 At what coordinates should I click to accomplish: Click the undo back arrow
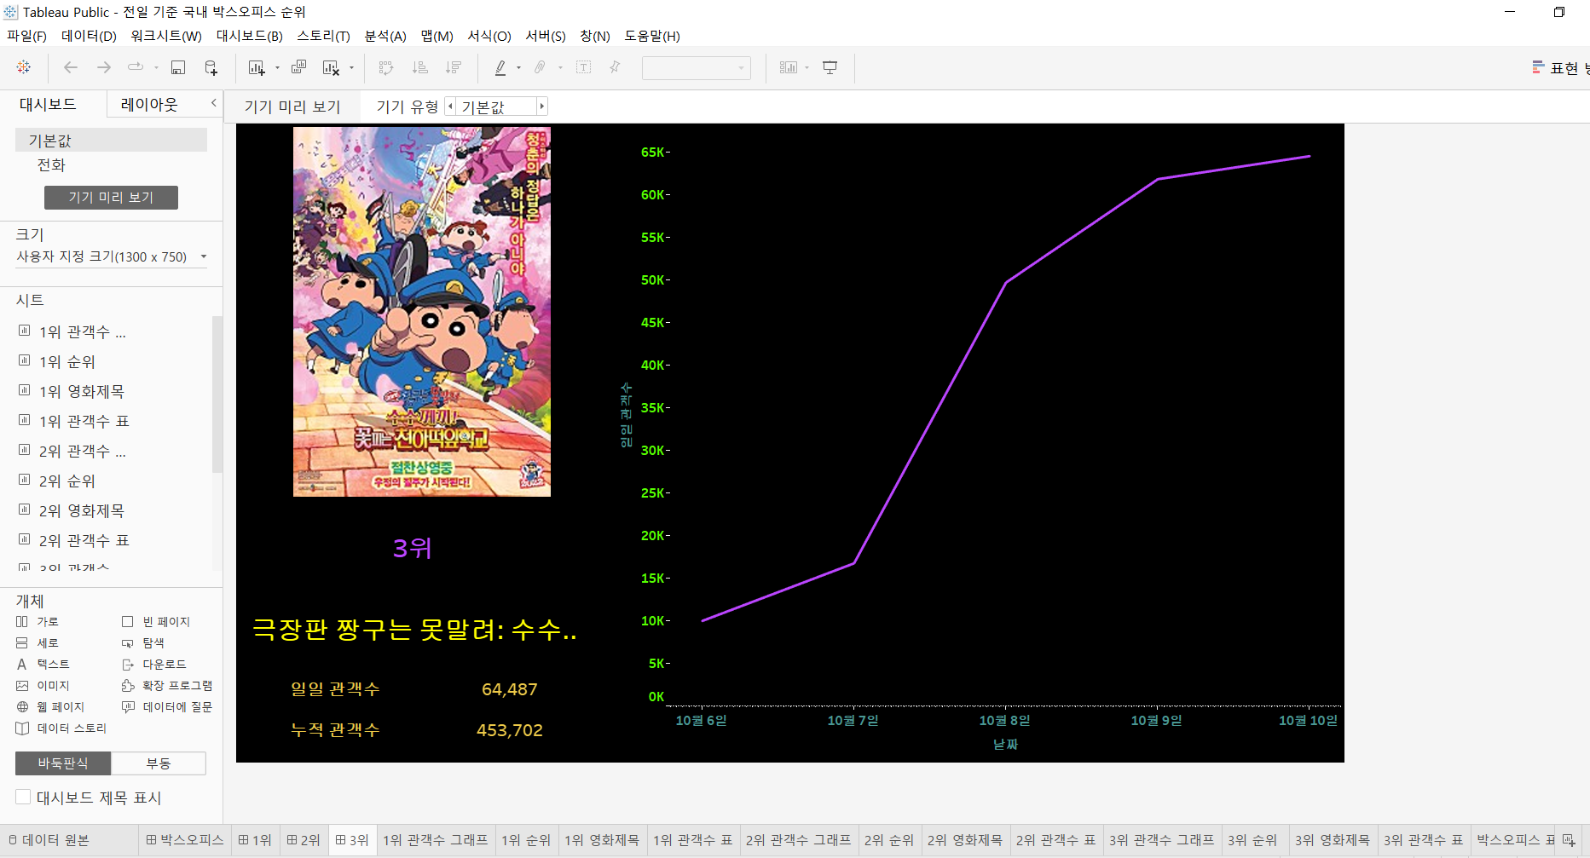pos(71,67)
